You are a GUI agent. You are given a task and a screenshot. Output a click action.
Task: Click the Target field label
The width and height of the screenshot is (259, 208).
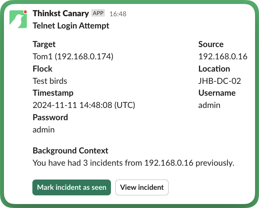coord(44,44)
